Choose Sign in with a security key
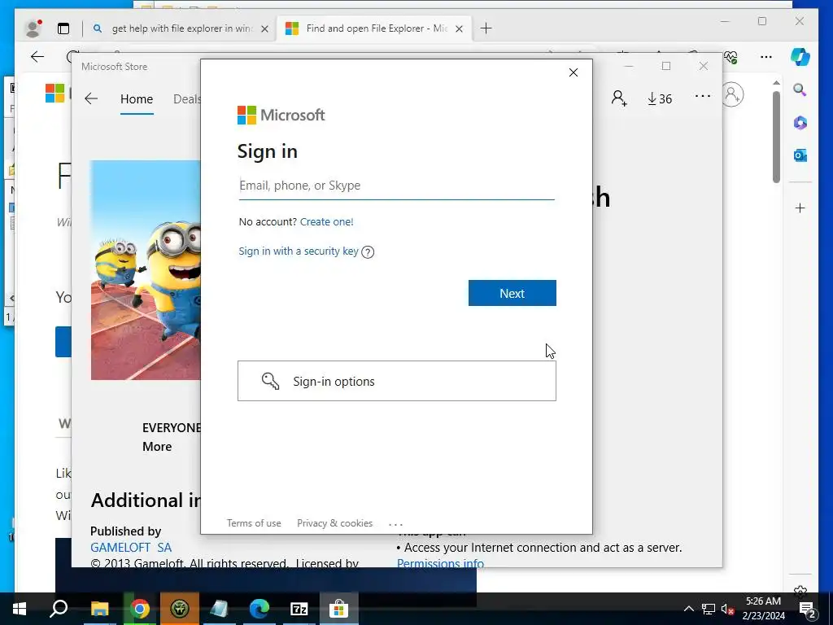The image size is (833, 625). point(299,251)
